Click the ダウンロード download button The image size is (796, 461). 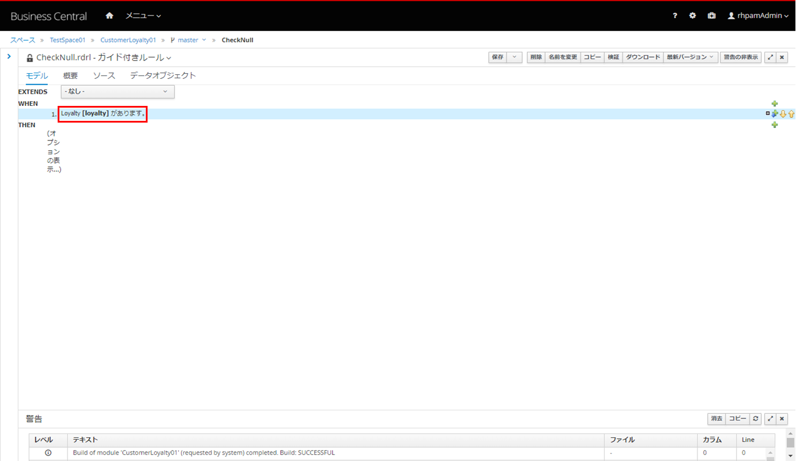coord(643,57)
